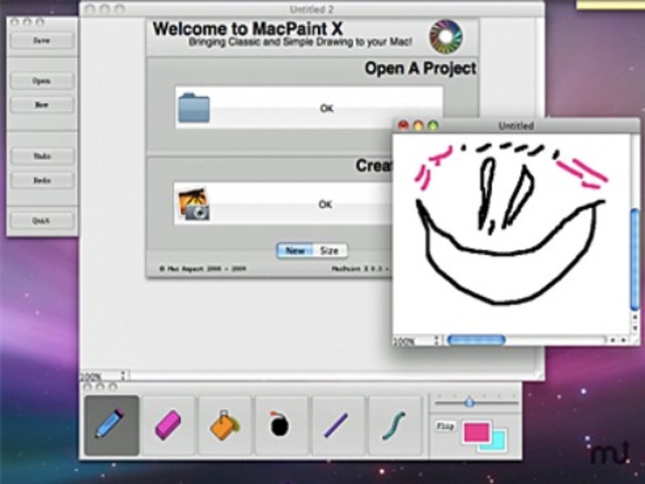Click the vertical scrollbar thumb in Untitled window
645x484 pixels.
[635, 259]
